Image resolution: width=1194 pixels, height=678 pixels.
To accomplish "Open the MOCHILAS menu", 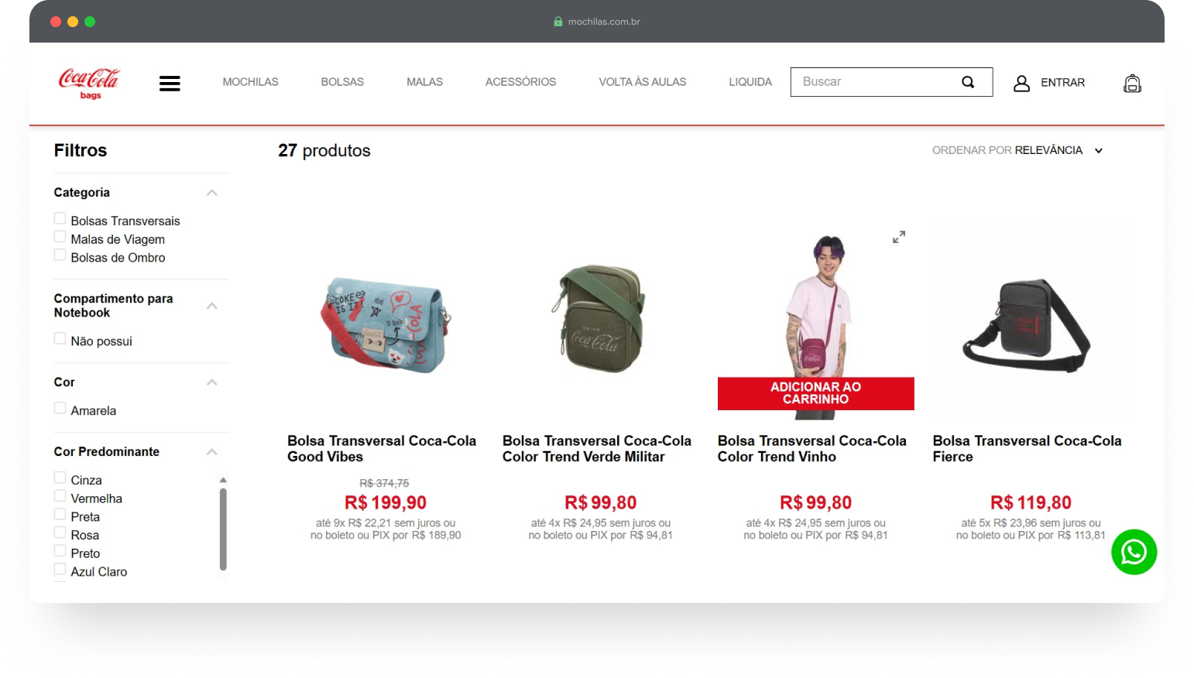I will point(250,82).
